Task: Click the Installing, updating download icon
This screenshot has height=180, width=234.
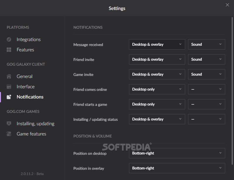Action: coord(9,124)
